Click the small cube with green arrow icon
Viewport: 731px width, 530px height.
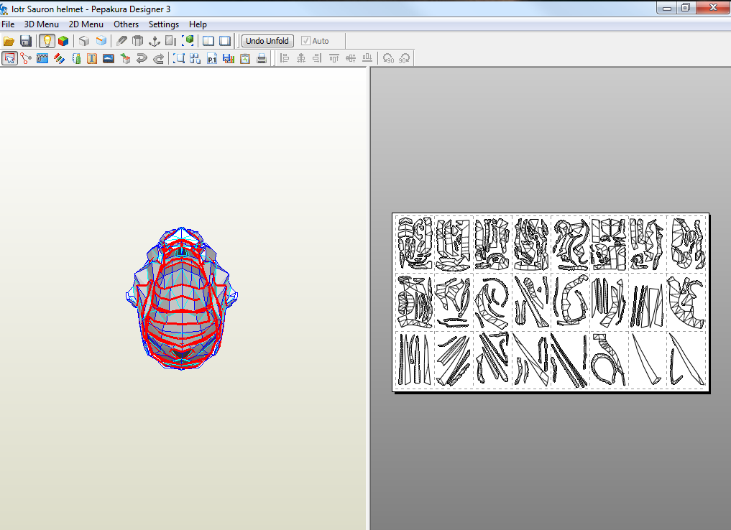coord(125,58)
